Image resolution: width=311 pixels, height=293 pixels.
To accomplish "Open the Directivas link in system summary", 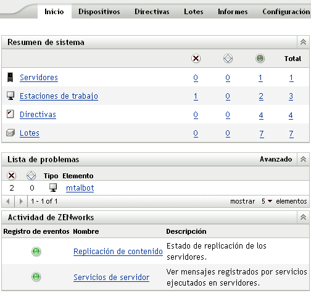I will (x=38, y=115).
